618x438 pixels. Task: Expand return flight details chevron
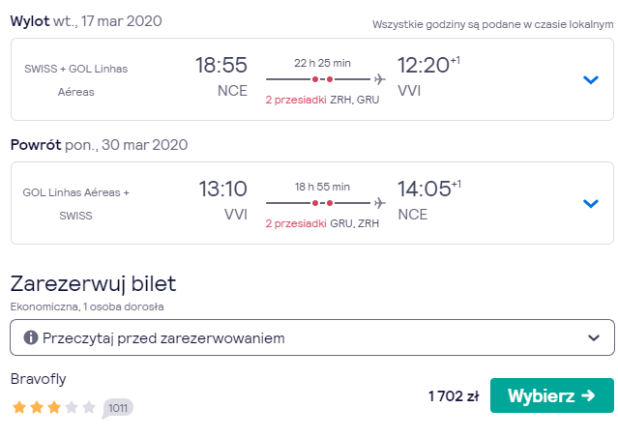point(590,204)
